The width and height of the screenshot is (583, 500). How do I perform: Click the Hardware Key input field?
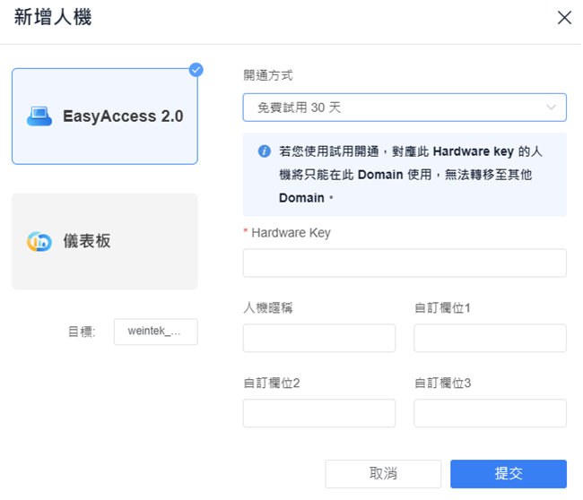coord(405,263)
